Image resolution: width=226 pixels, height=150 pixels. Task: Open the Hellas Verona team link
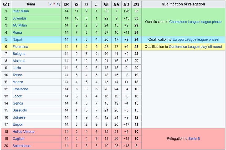[23, 132]
